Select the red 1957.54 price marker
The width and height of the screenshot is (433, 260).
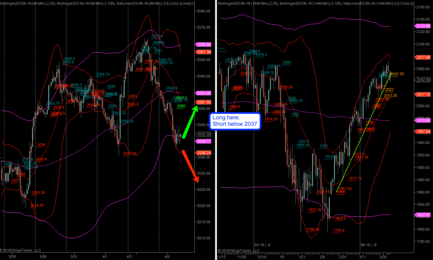(423, 132)
